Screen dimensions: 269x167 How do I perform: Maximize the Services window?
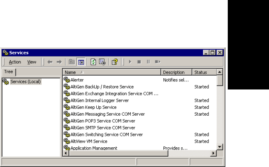point(212,52)
